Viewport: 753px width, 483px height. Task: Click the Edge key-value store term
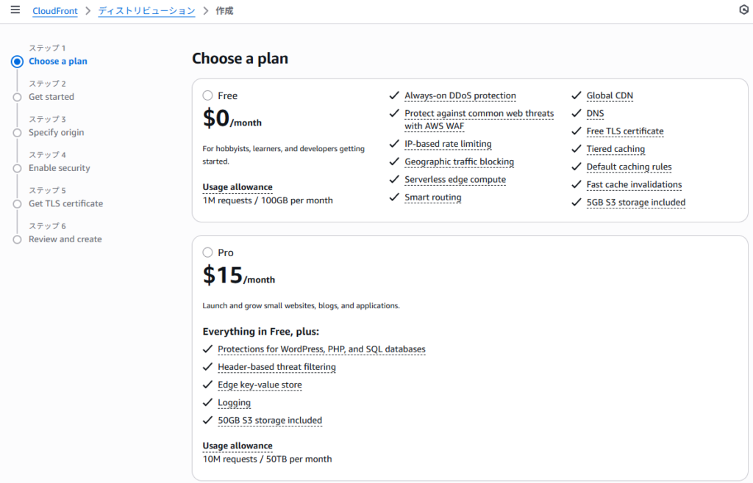[260, 385]
